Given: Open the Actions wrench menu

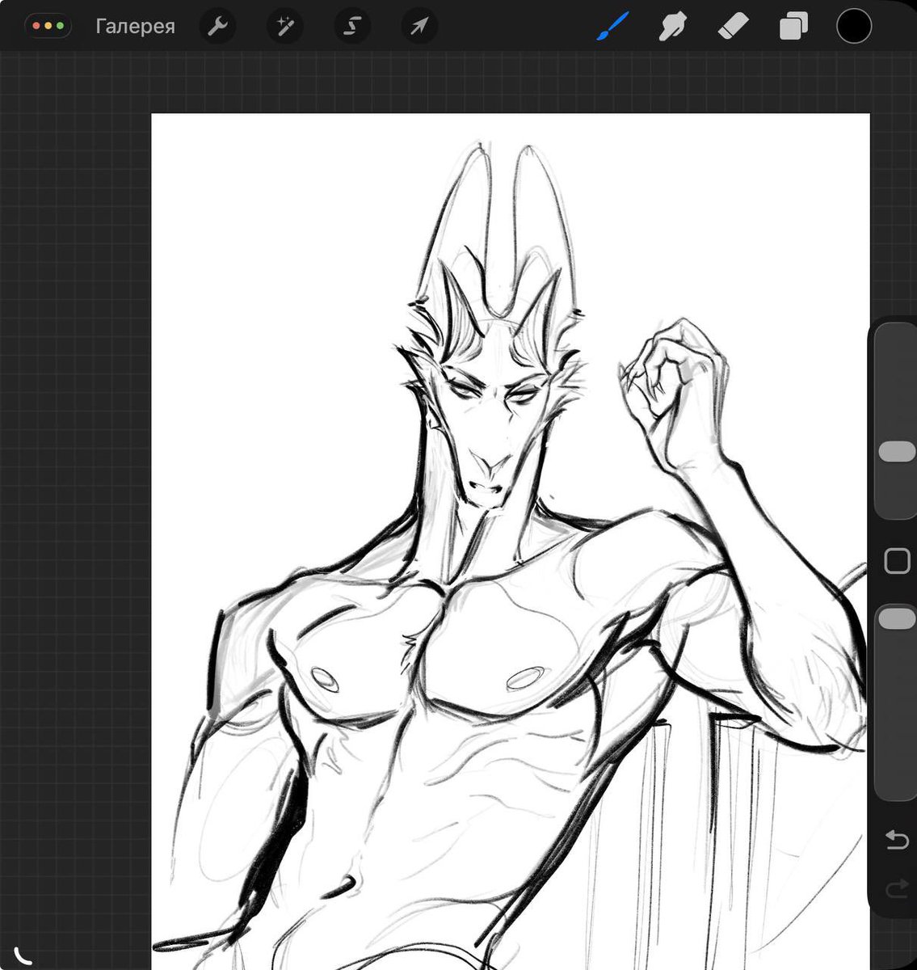Looking at the screenshot, I should coord(217,27).
